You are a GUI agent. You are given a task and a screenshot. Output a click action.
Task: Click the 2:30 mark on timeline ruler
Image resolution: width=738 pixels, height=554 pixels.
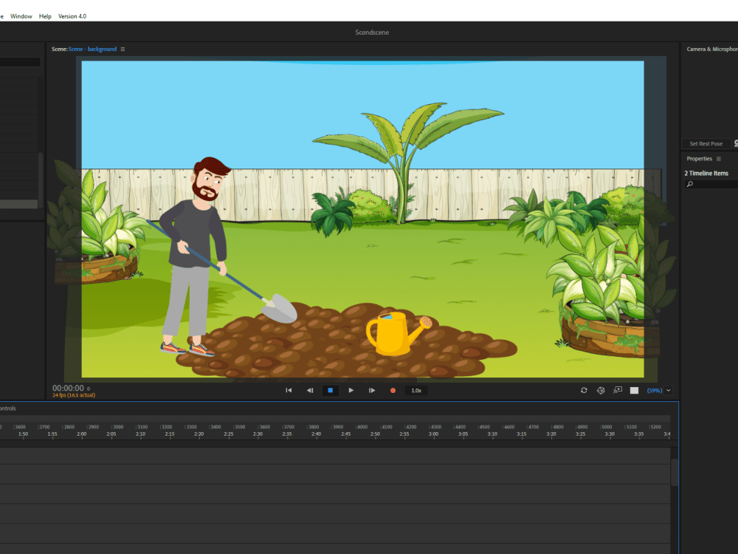click(x=258, y=434)
